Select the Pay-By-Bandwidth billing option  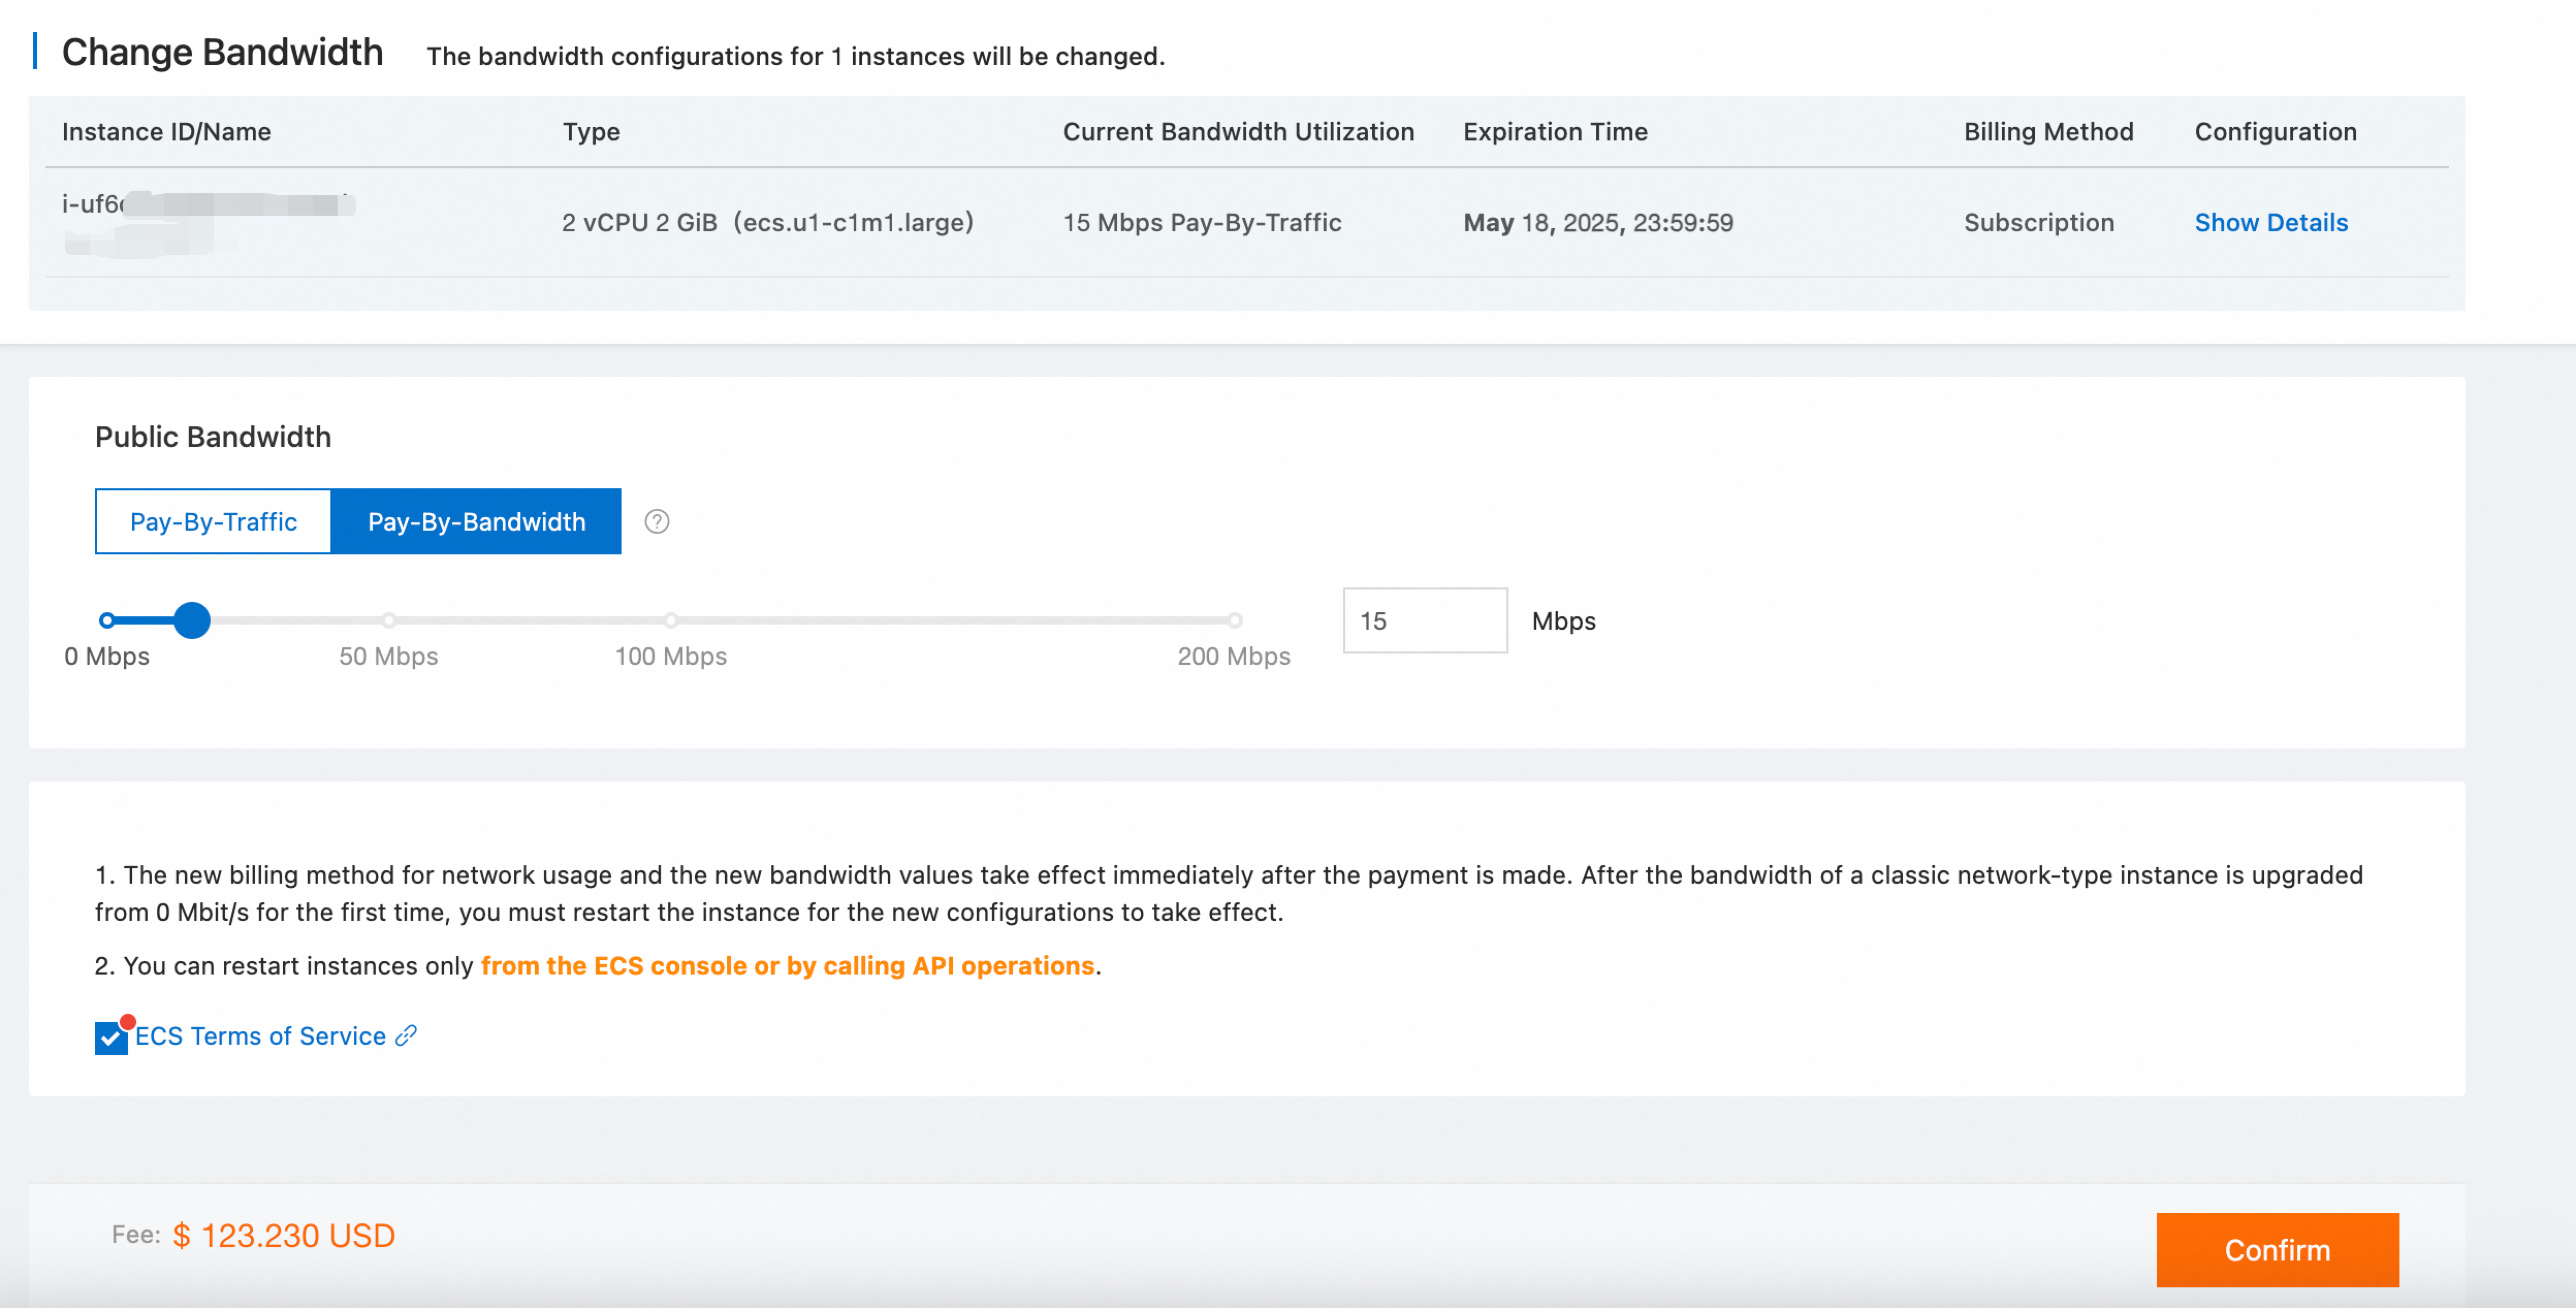tap(476, 521)
